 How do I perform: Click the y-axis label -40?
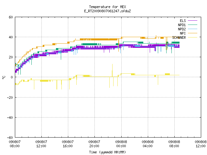tap(10, 118)
